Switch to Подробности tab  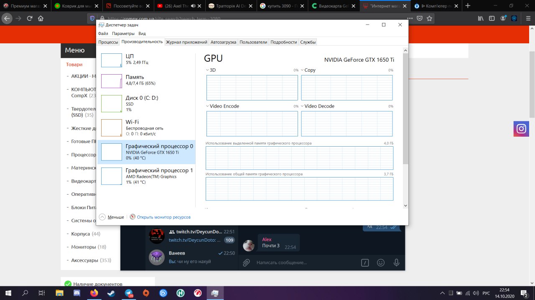tap(284, 42)
